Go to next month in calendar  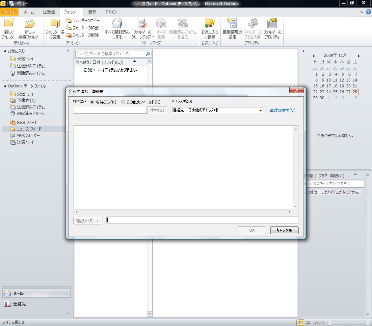coord(359,56)
